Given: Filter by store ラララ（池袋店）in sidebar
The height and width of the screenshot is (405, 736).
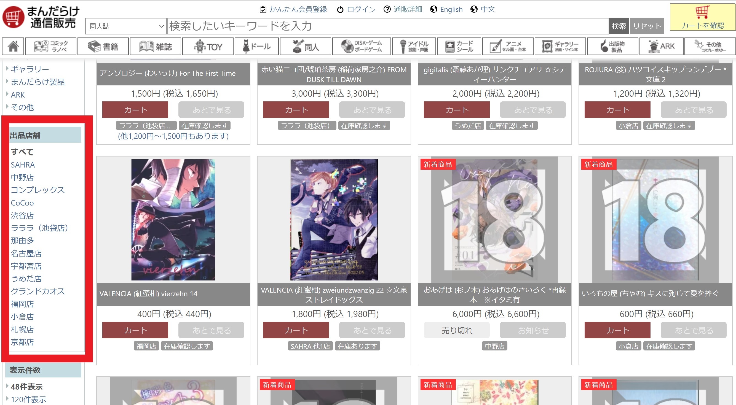Looking at the screenshot, I should pyautogui.click(x=39, y=228).
